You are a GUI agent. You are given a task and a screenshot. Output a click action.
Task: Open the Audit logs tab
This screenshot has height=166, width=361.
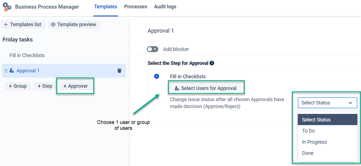pyautogui.click(x=165, y=6)
